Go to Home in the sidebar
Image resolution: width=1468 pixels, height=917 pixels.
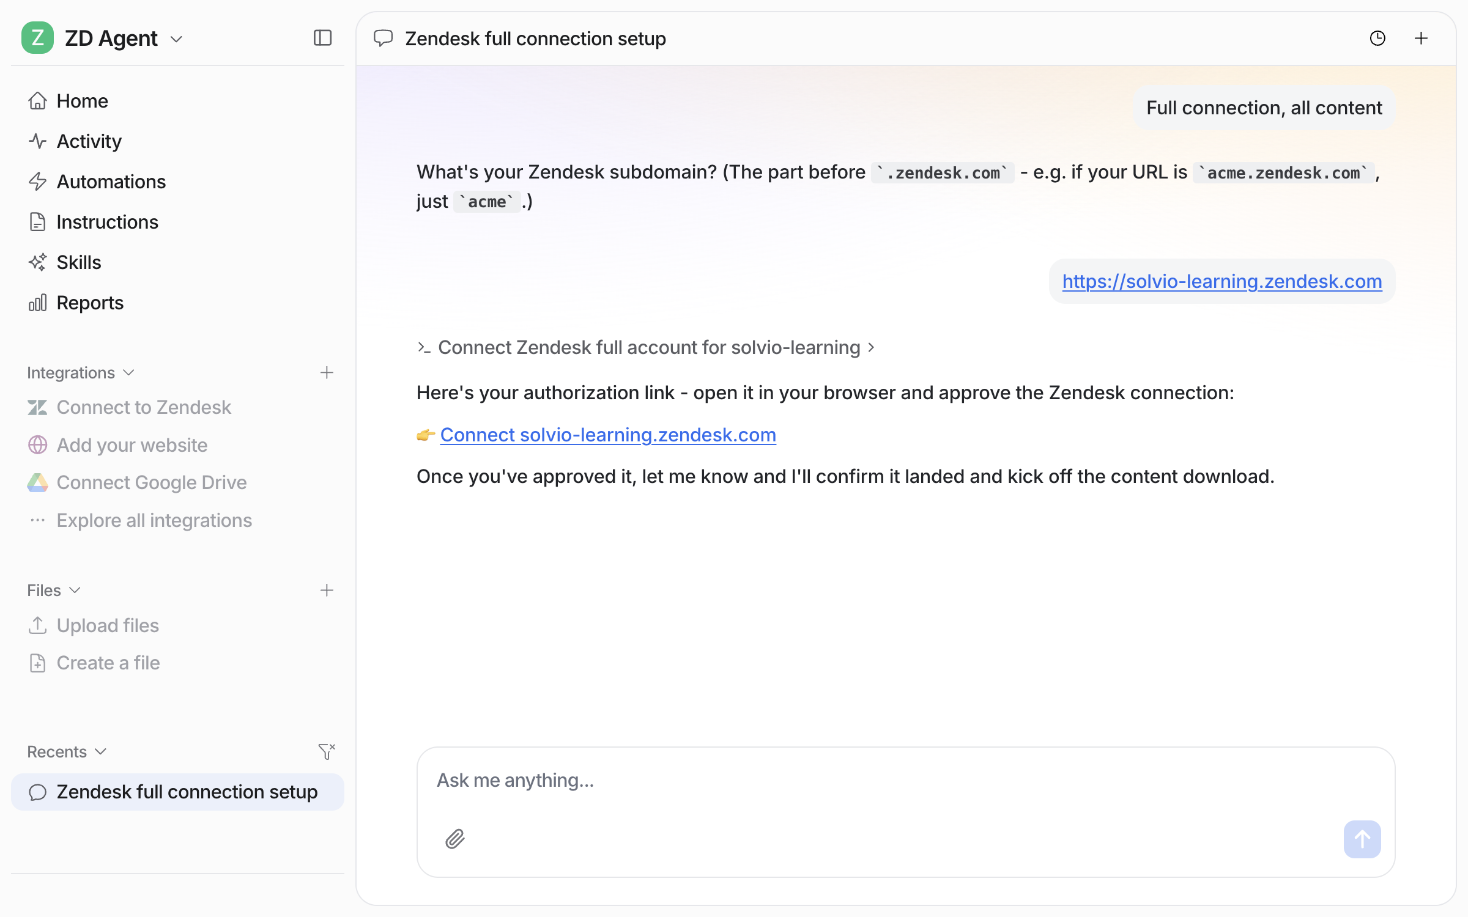(x=67, y=101)
